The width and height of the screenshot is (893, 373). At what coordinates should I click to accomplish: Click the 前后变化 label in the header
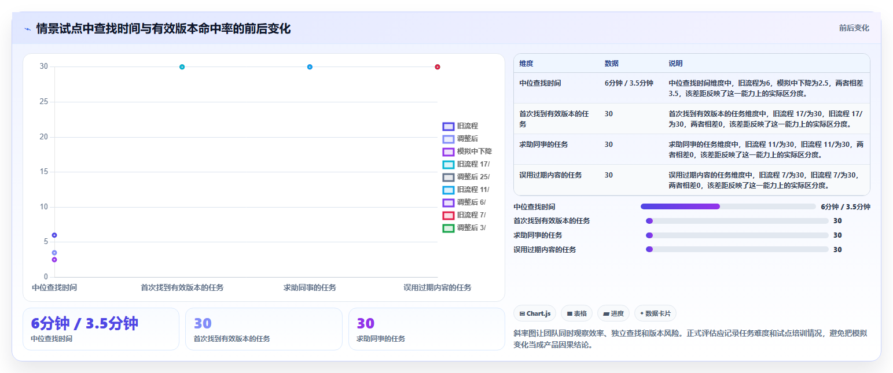(x=854, y=28)
